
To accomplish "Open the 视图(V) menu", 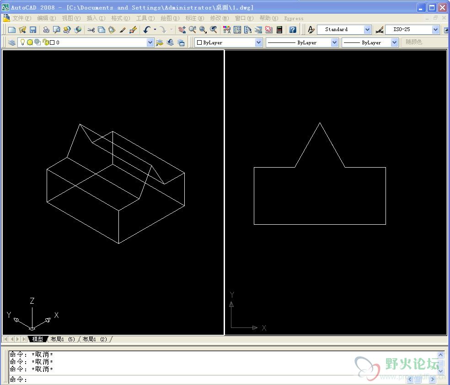I will tap(71, 18).
